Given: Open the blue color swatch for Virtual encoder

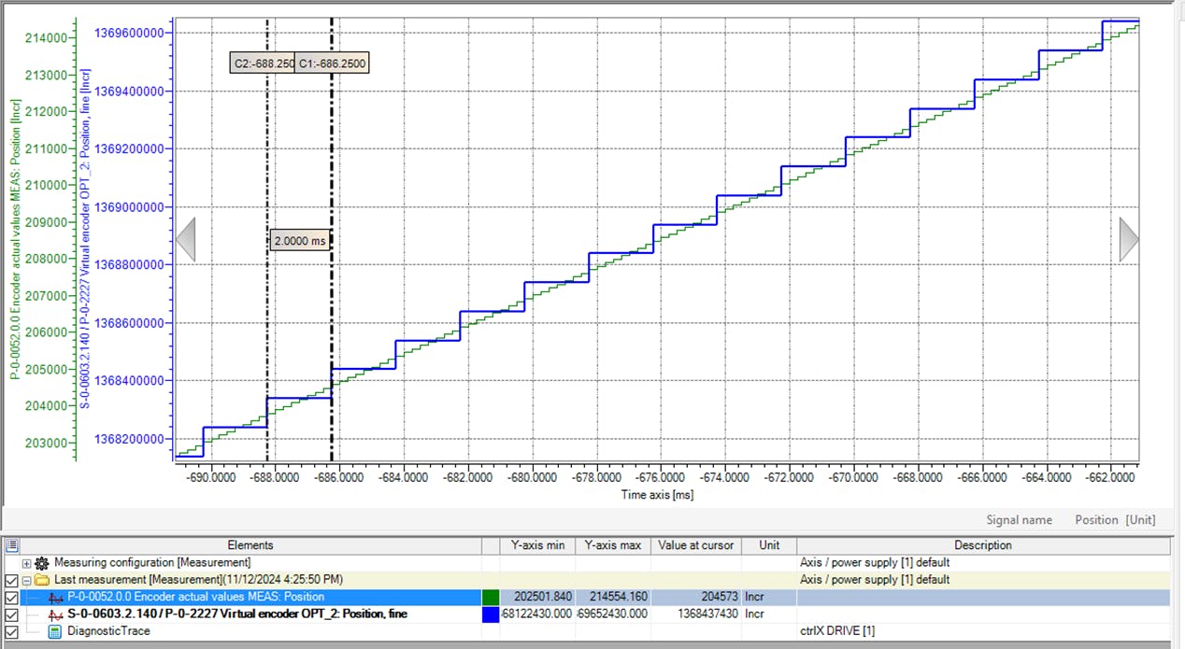Looking at the screenshot, I should coord(491,614).
